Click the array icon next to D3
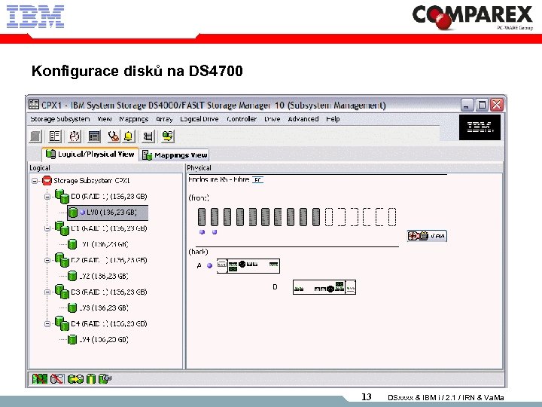Image resolution: width=542 pixels, height=407 pixels. click(62, 292)
